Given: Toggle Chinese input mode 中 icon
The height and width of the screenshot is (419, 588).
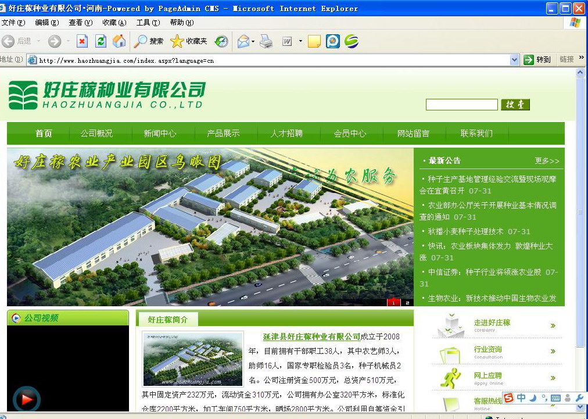Looking at the screenshot, I should [521, 397].
